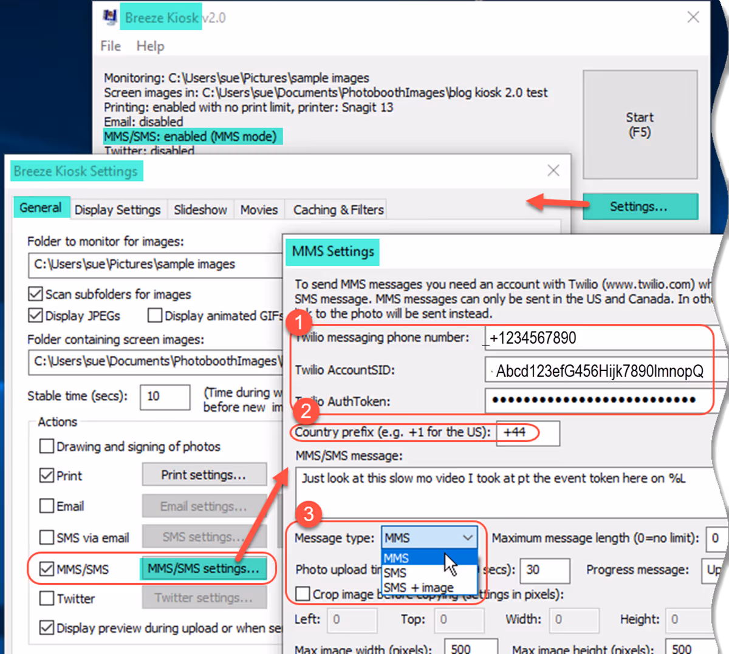Image resolution: width=729 pixels, height=654 pixels.
Task: Click the Folder containing screen images field
Action: (156, 361)
